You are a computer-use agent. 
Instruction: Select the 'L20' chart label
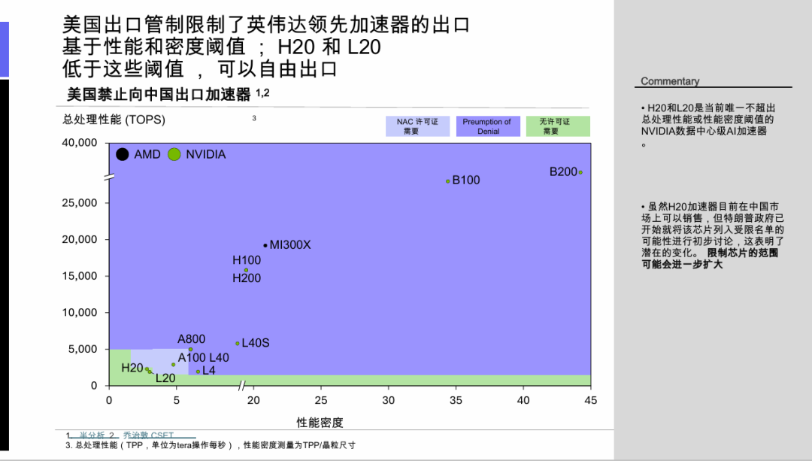point(165,378)
